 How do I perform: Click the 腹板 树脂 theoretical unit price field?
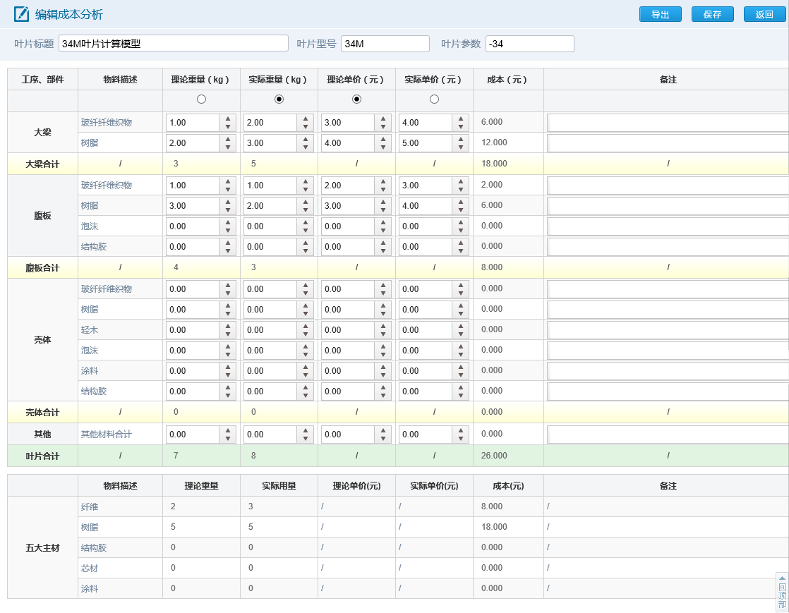(x=348, y=206)
